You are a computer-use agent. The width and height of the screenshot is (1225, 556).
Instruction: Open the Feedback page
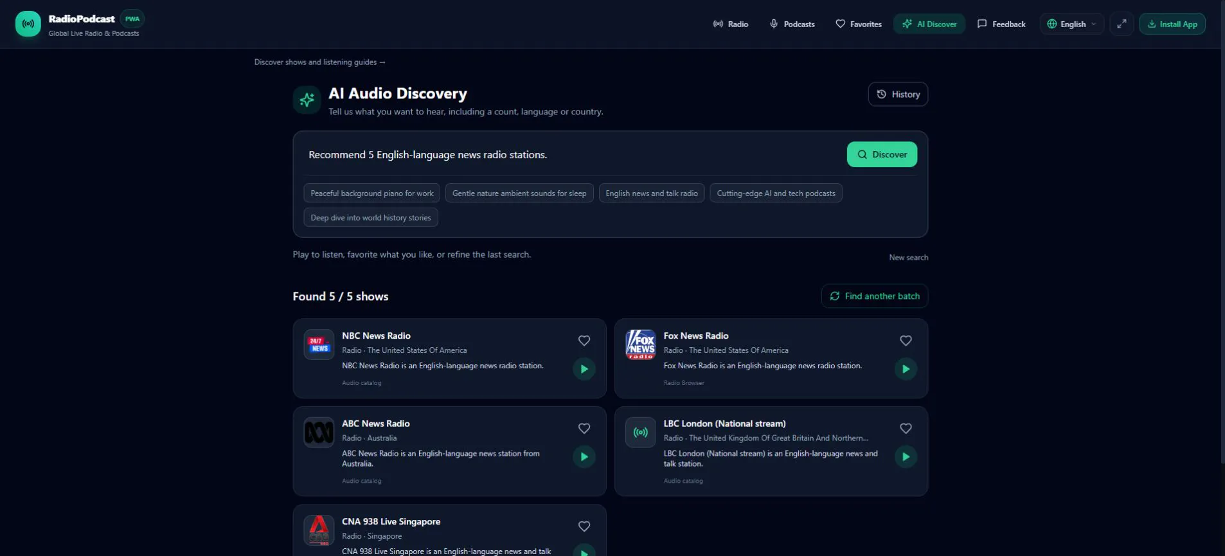coord(1001,24)
